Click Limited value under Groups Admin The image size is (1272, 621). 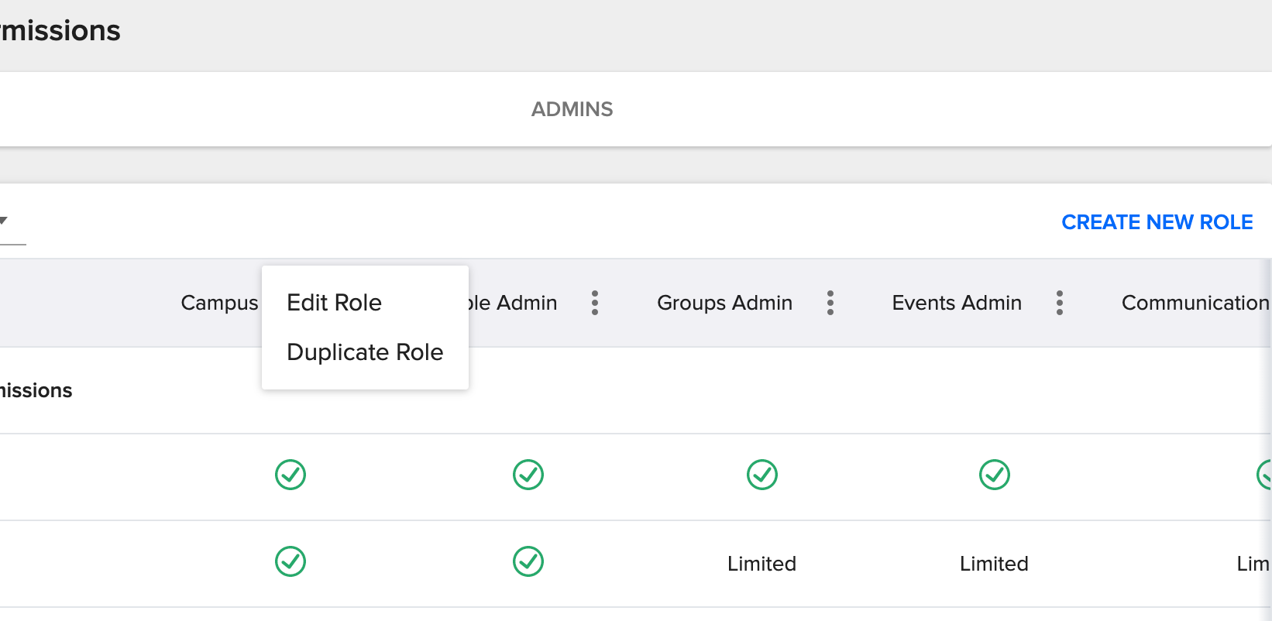coord(761,564)
